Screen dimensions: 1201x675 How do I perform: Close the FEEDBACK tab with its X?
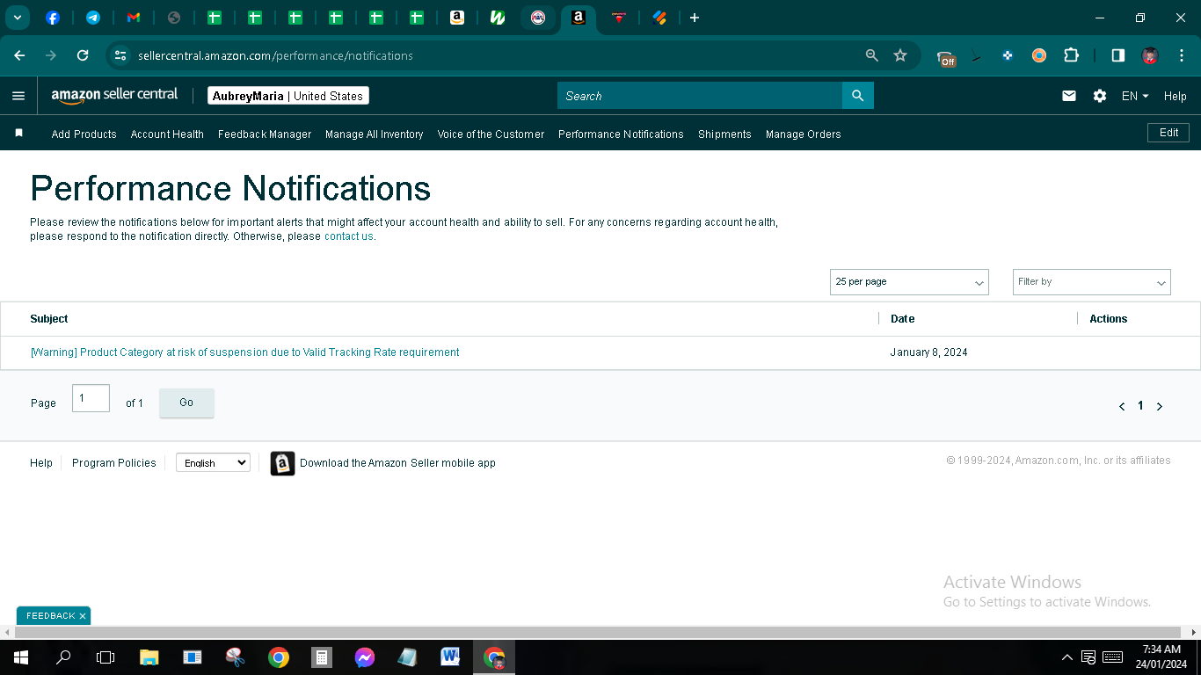(83, 616)
